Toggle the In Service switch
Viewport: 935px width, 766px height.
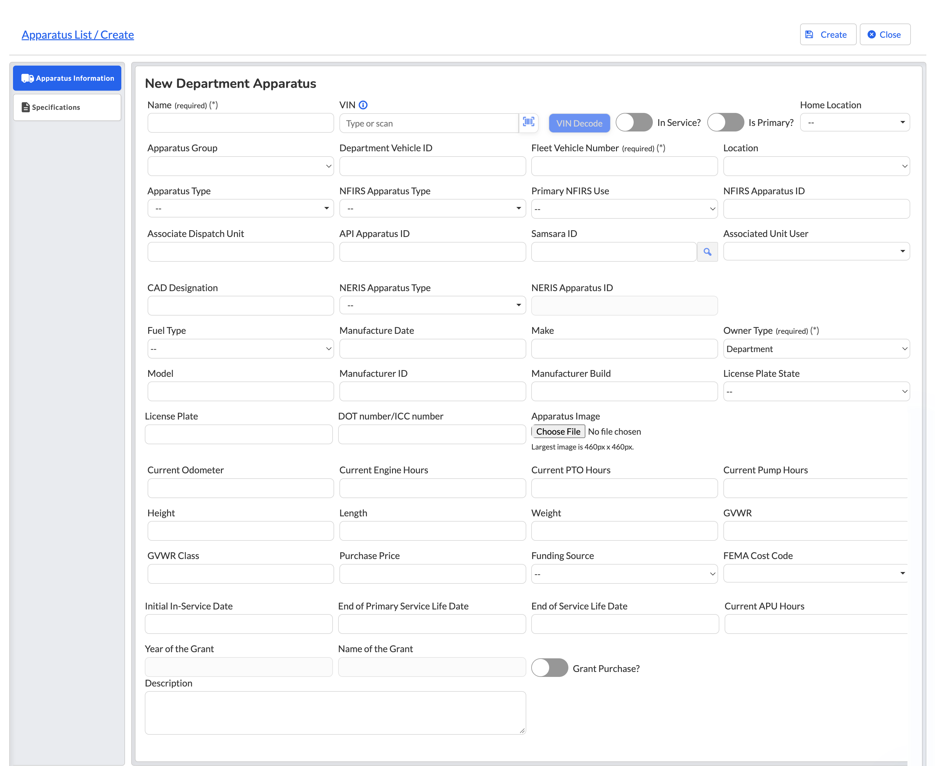(634, 122)
